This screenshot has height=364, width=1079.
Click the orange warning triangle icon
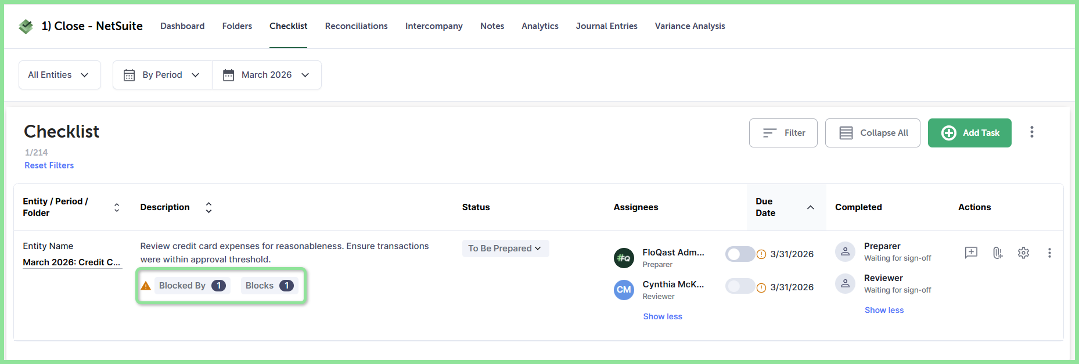pyautogui.click(x=146, y=286)
